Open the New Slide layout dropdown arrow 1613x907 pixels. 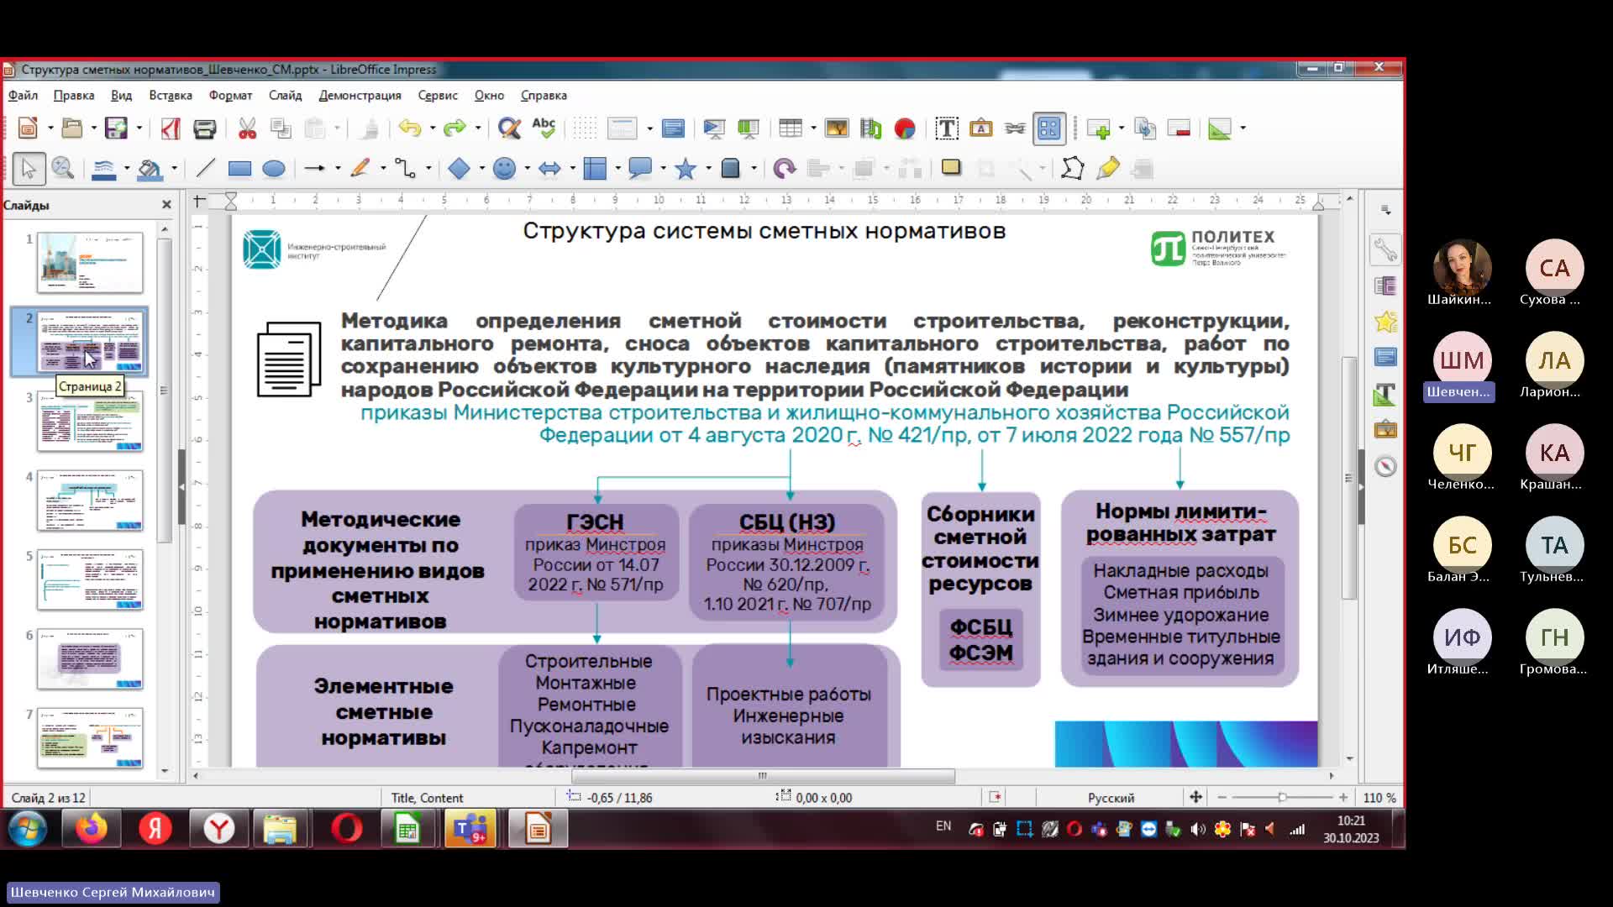tap(1121, 128)
